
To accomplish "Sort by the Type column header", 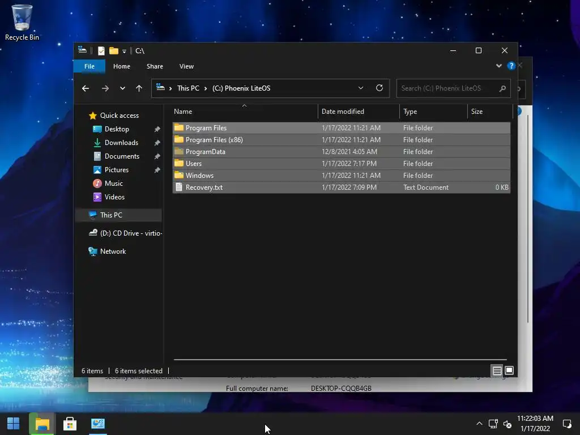I will [433, 112].
